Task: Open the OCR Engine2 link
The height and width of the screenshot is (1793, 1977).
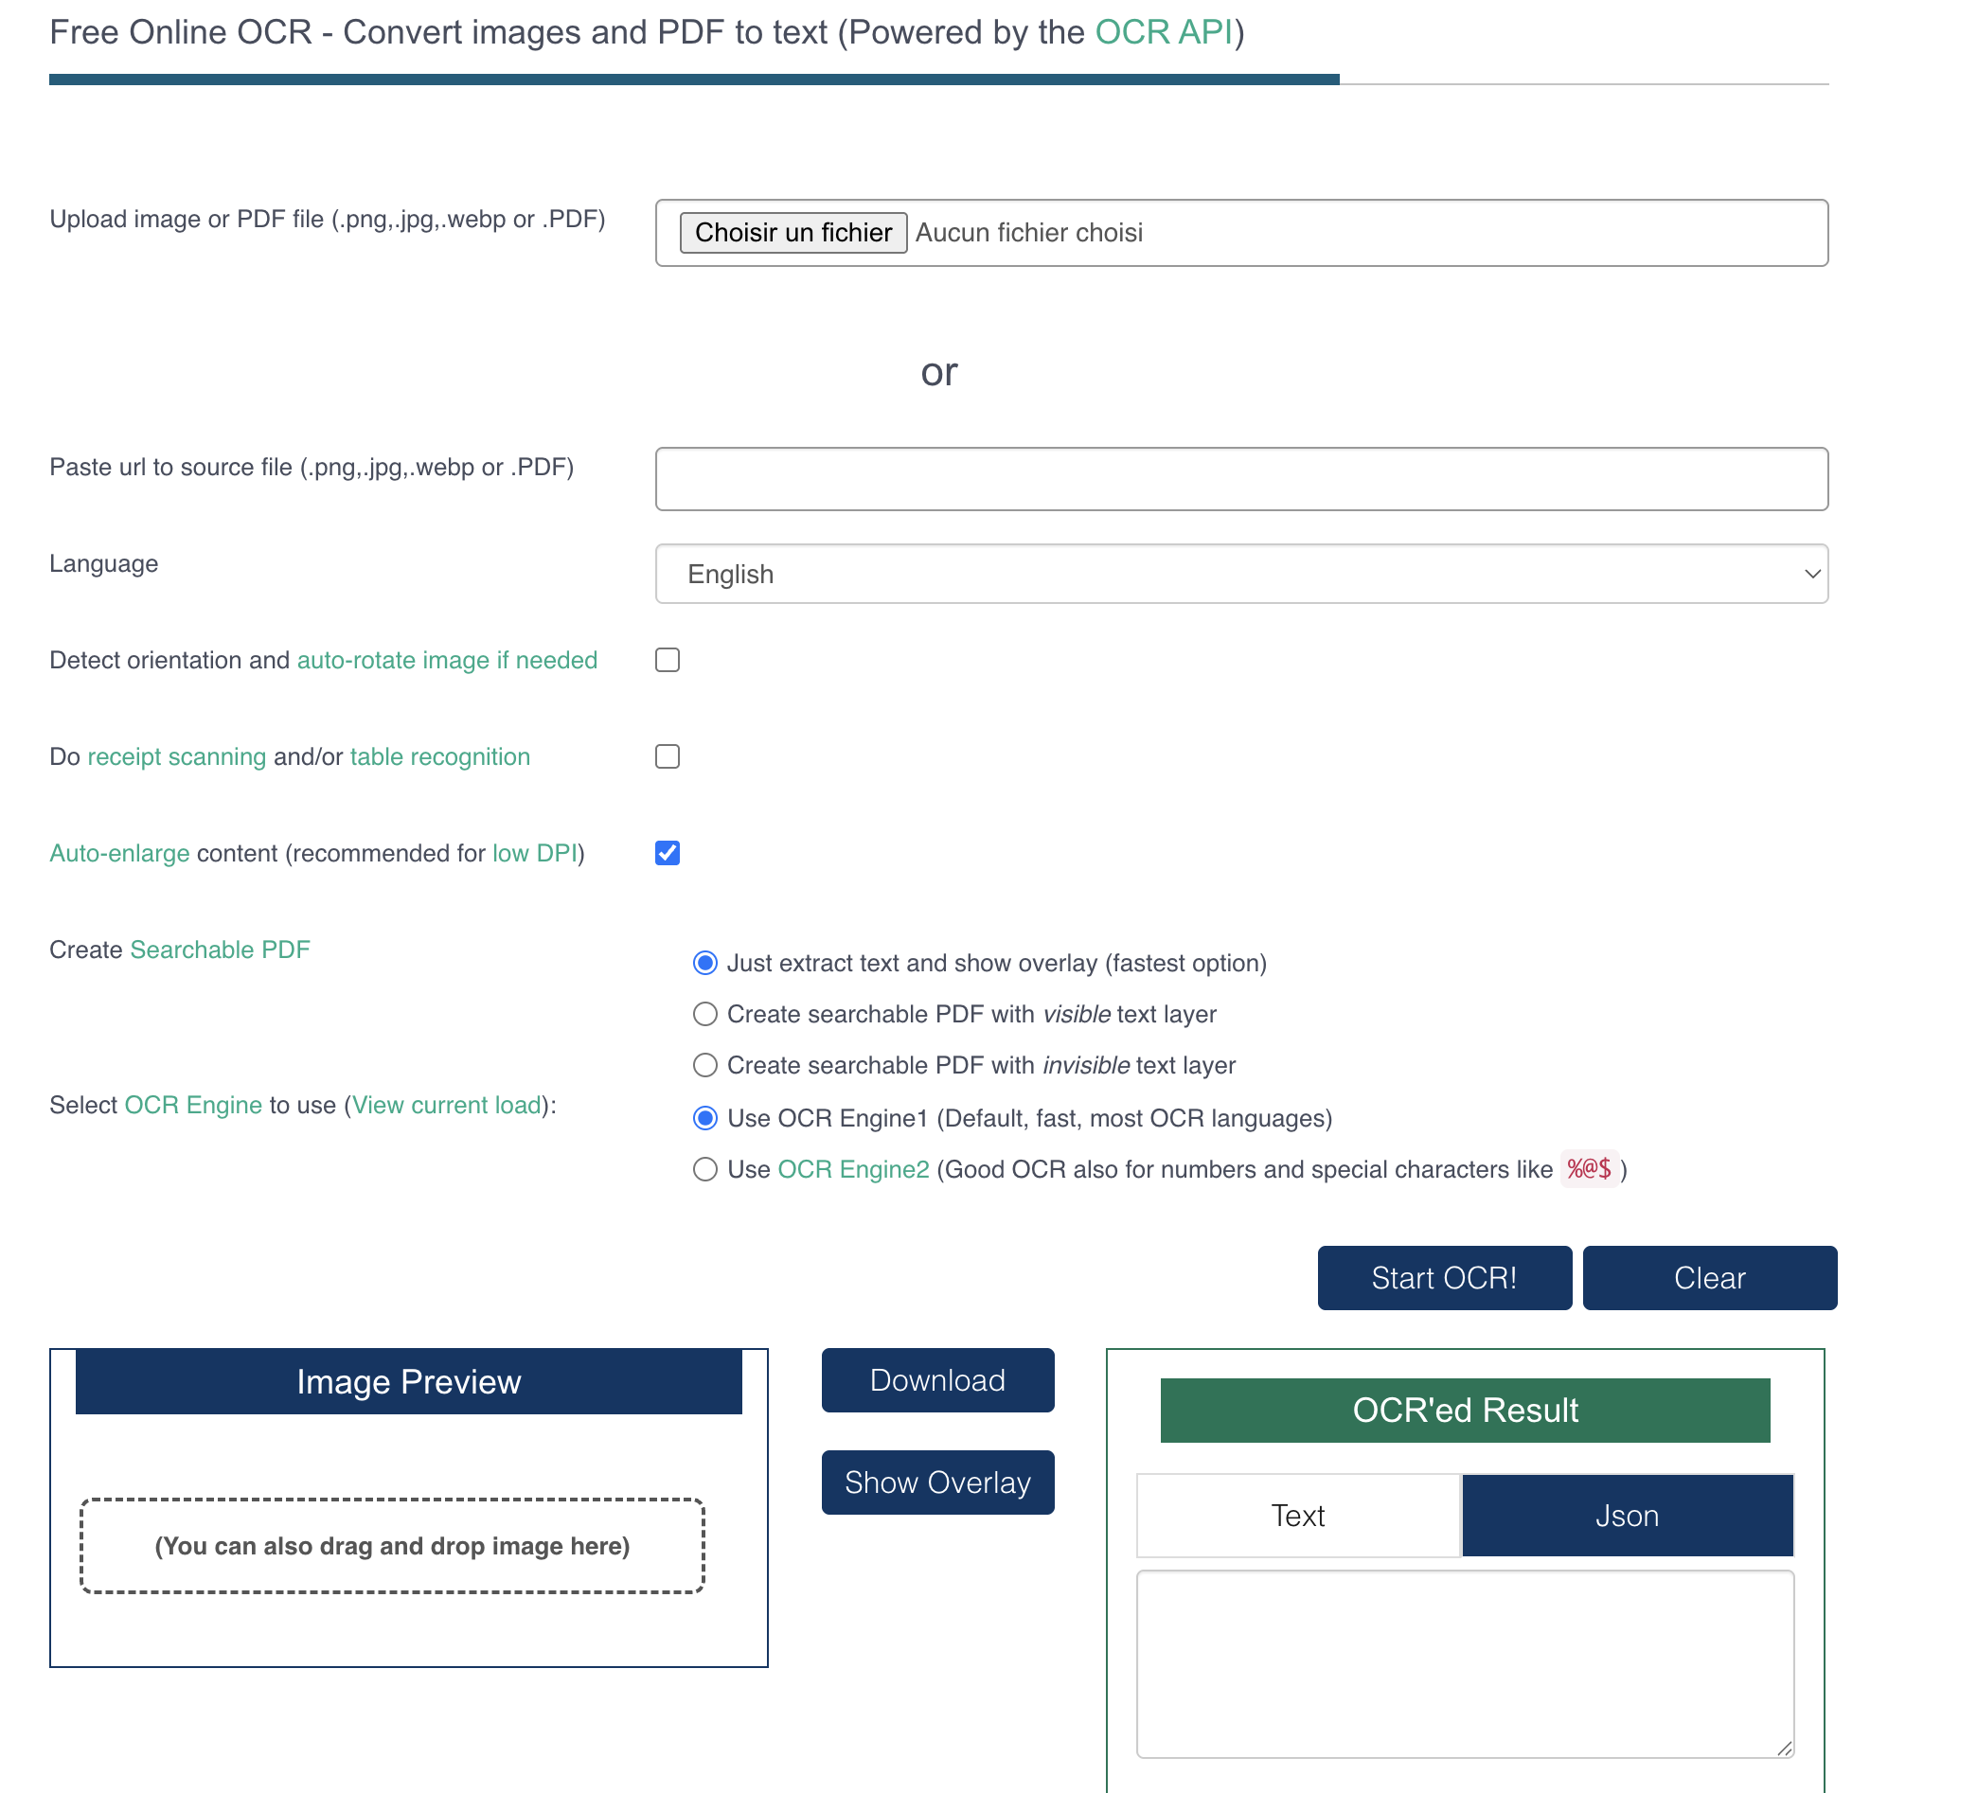Action: (x=852, y=1168)
